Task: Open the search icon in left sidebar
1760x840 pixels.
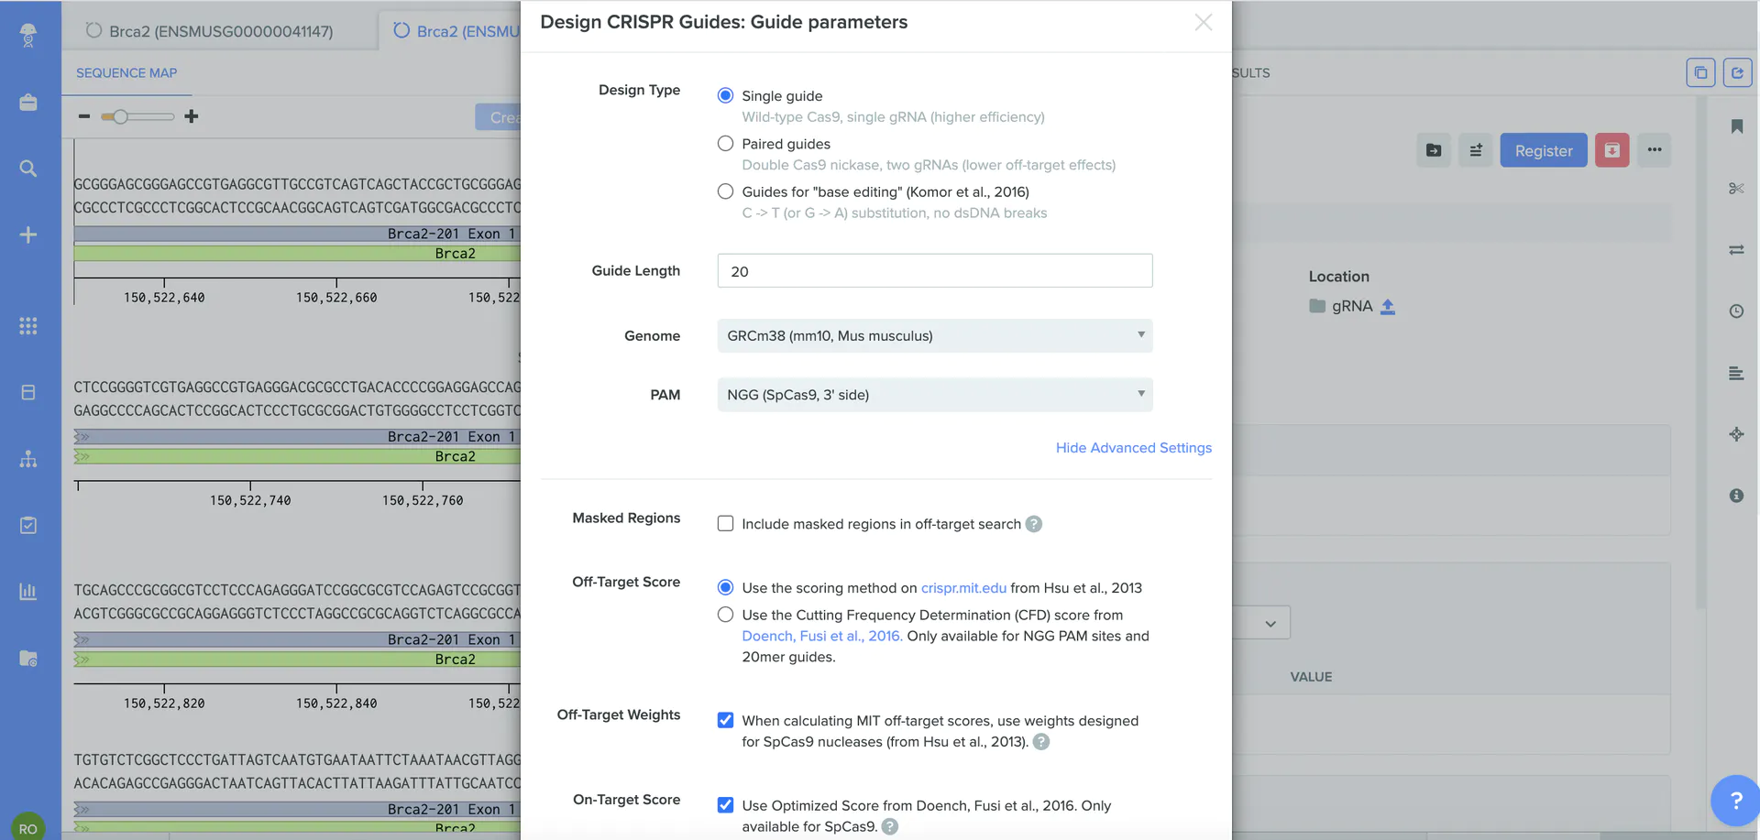Action: pyautogui.click(x=28, y=169)
